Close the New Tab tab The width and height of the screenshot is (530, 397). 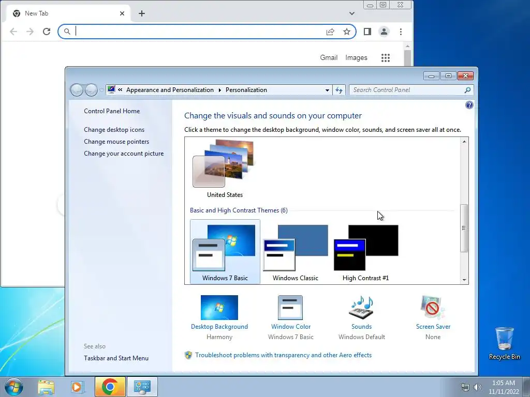[x=122, y=13]
